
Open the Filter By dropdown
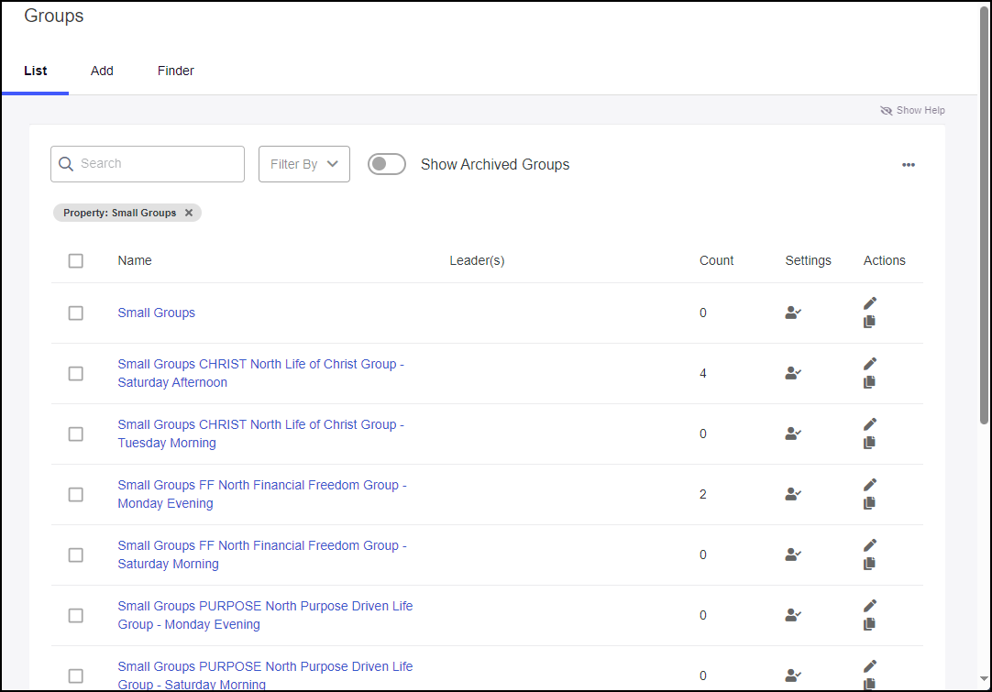pos(303,164)
